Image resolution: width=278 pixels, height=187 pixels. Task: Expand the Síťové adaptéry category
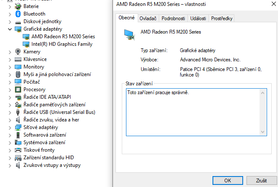[10, 128]
